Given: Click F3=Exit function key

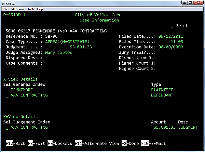Looking at the screenshot, I should click(36, 144).
